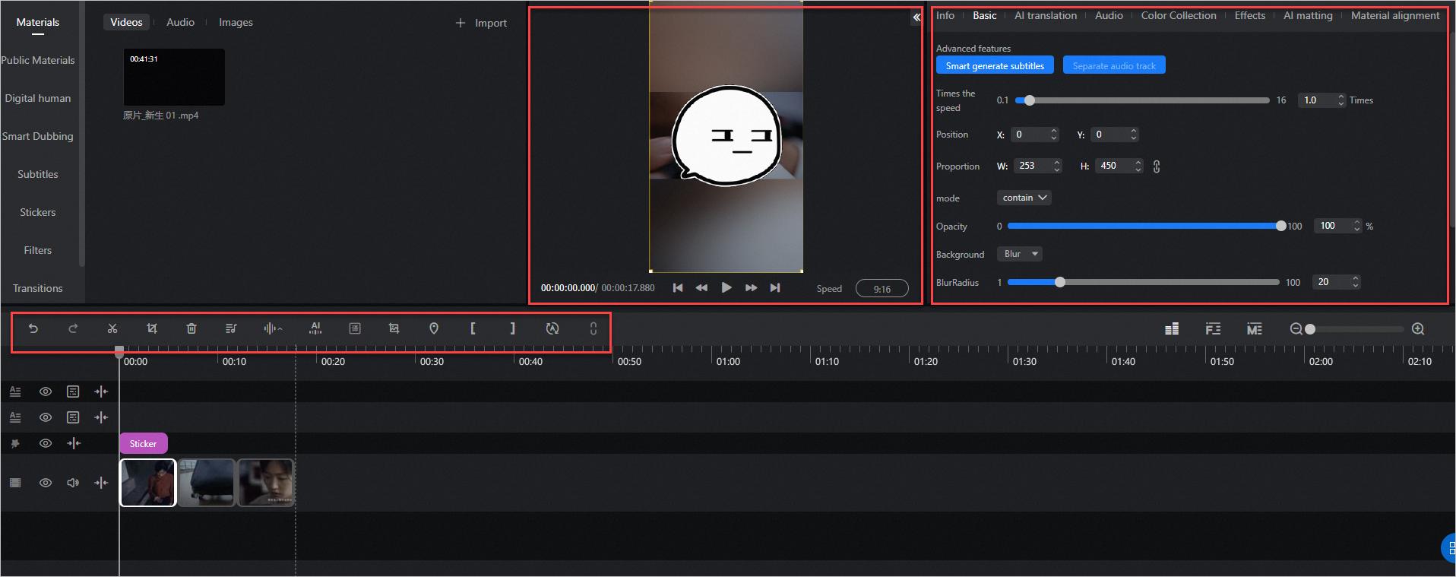Viewport: 1456px width, 577px height.
Task: Switch to the Audio tab in Materials
Action: click(x=180, y=22)
